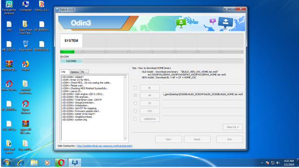Open Action Center flag icon
This screenshot has height=168, width=299.
click(268, 163)
